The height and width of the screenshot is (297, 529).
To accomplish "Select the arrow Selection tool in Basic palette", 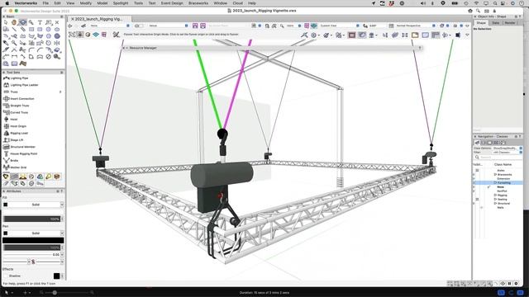I will coord(6,22).
